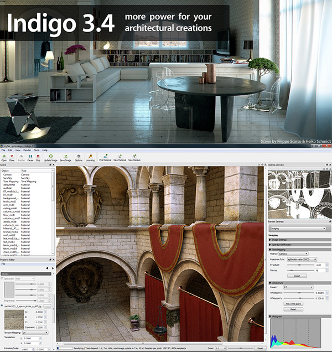Open the Render menu

click(x=27, y=150)
